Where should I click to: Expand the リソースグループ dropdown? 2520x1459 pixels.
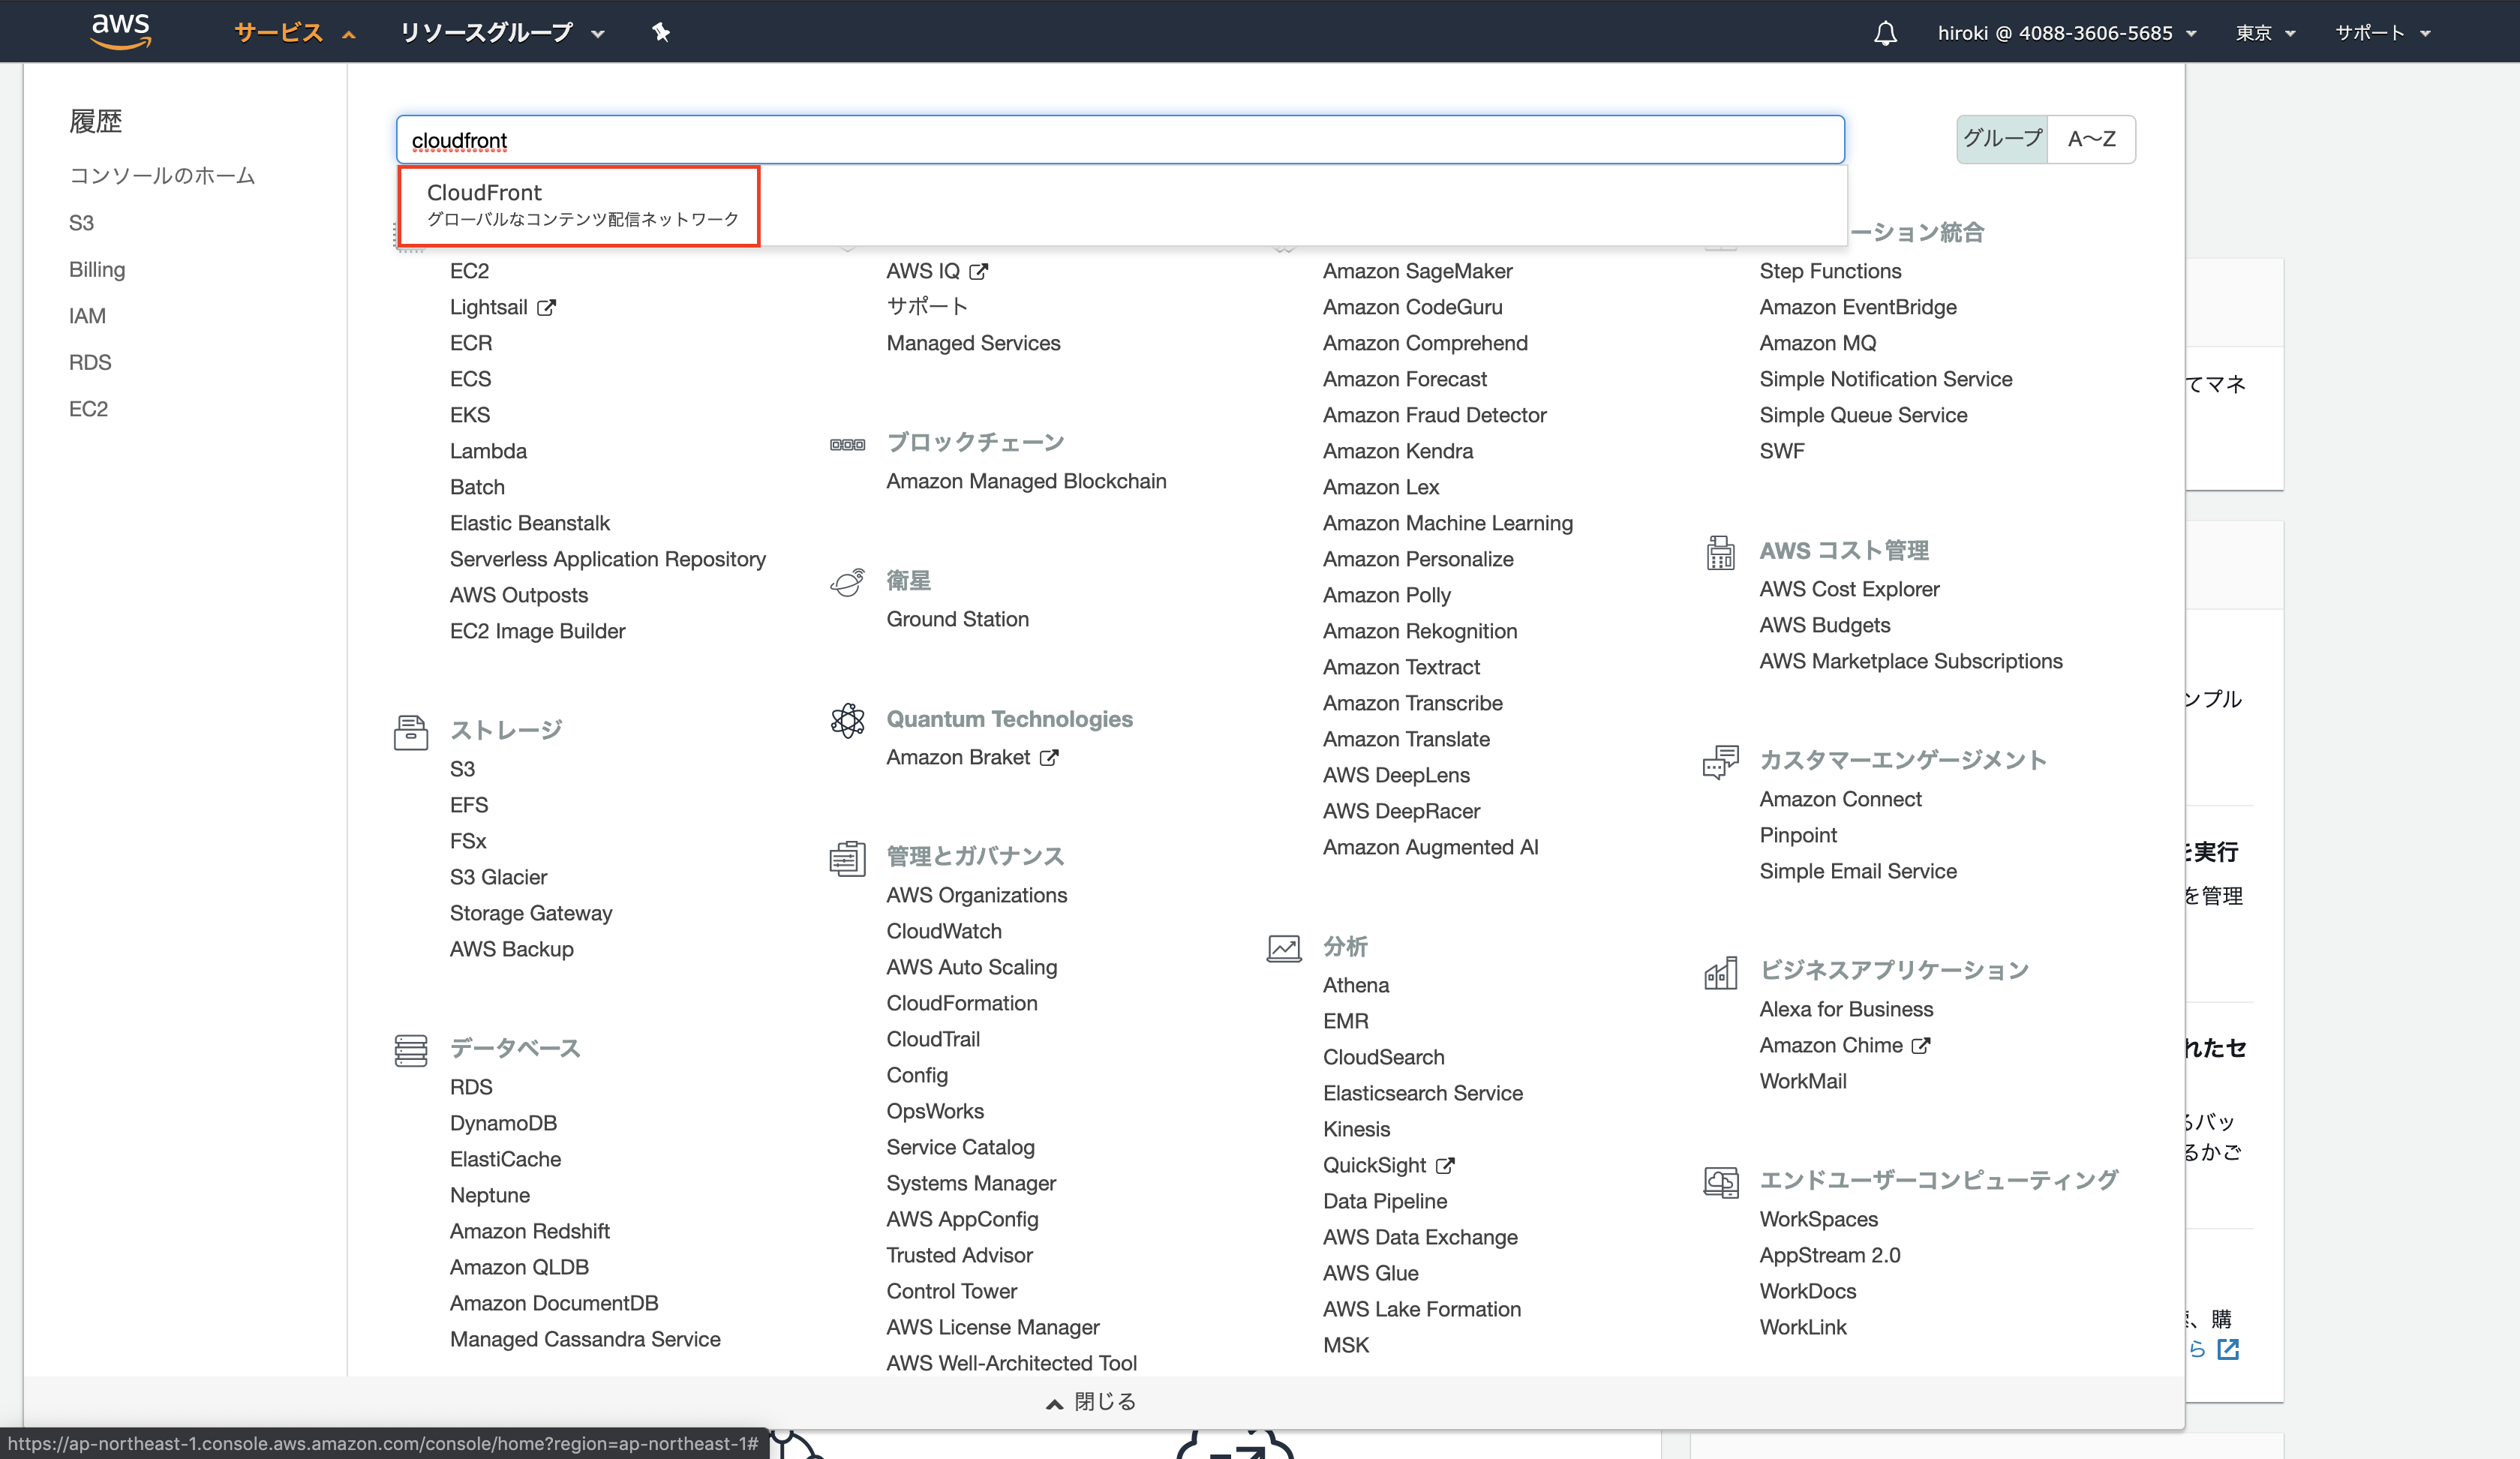(501, 33)
